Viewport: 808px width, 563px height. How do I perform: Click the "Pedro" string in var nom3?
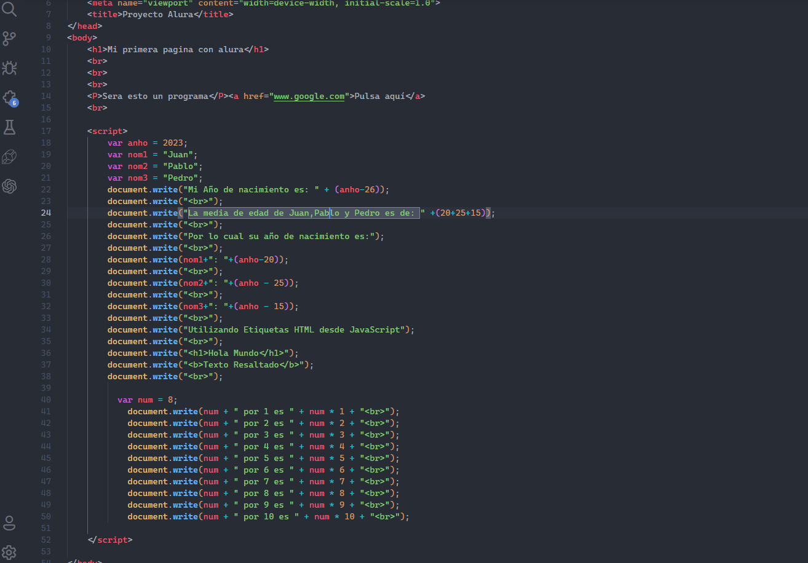tap(181, 178)
